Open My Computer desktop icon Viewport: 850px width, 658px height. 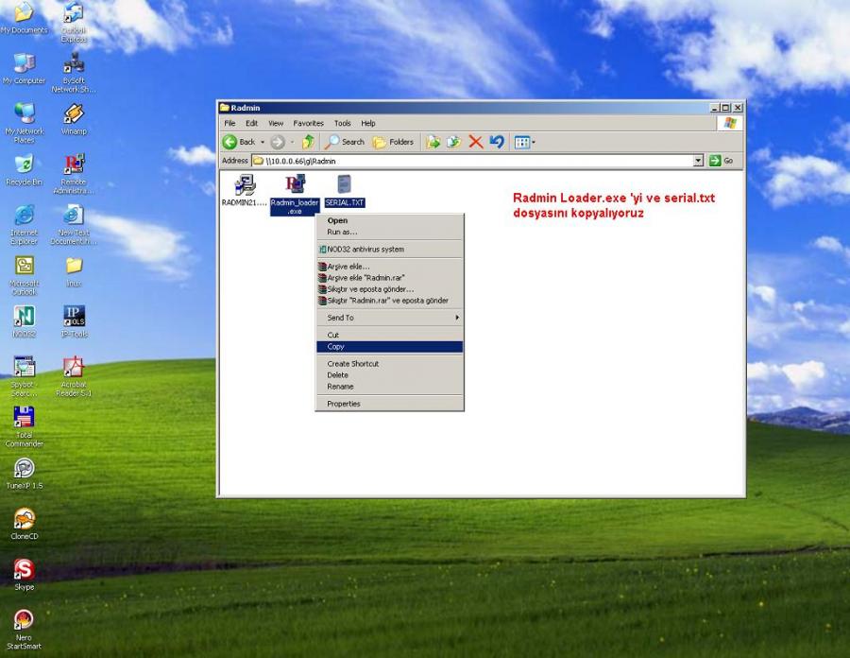[24, 69]
